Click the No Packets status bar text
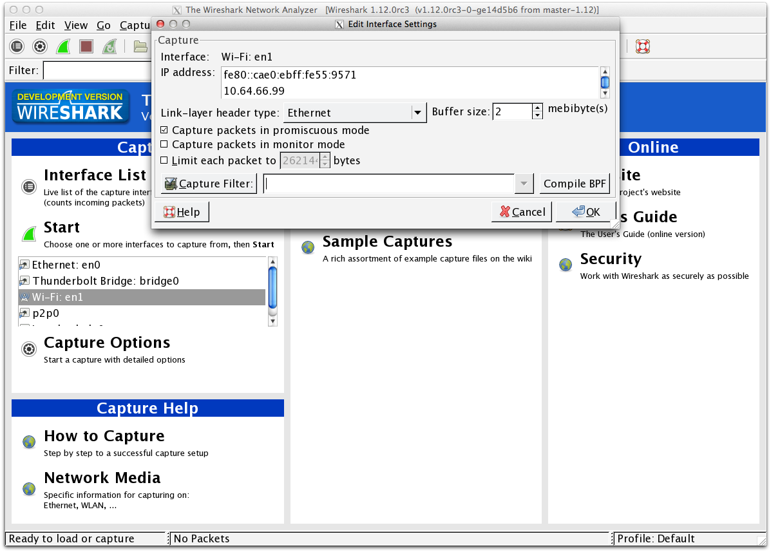Viewport: 771px width, 552px height. coord(202,538)
